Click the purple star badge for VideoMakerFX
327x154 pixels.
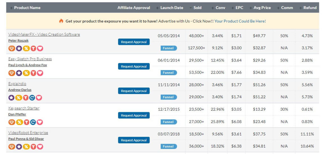point(19,48)
